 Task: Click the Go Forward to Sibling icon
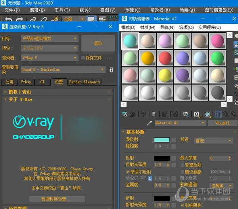(x=234, y=114)
